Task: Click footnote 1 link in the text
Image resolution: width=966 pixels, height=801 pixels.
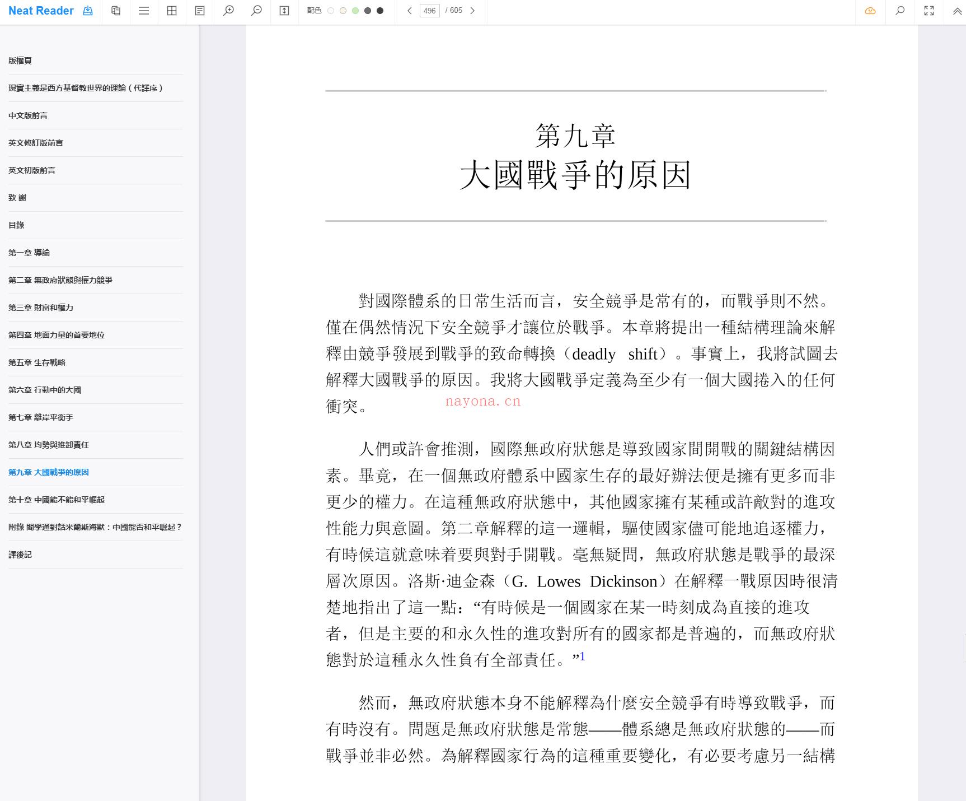Action: 583,656
